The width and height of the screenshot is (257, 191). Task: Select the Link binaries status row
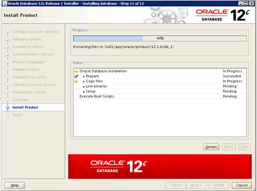pos(160,86)
